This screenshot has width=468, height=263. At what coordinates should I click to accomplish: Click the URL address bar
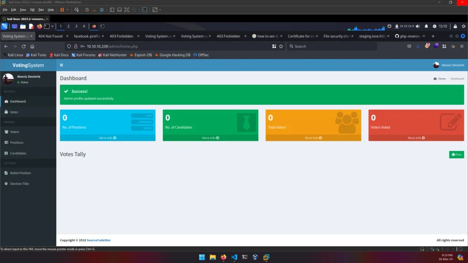pyautogui.click(x=176, y=47)
